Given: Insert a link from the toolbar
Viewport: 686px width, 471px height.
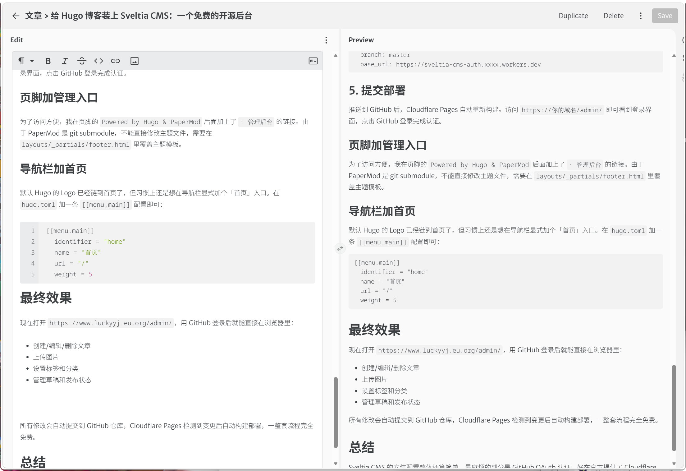Looking at the screenshot, I should (115, 61).
